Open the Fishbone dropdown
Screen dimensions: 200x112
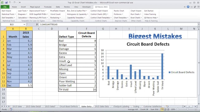pyautogui.click(x=118, y=14)
